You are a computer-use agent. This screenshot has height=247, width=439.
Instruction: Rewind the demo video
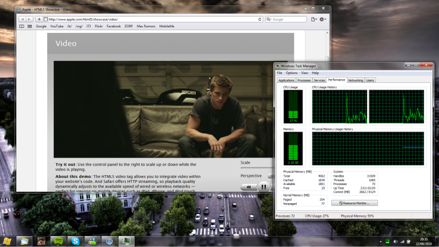pyautogui.click(x=248, y=187)
